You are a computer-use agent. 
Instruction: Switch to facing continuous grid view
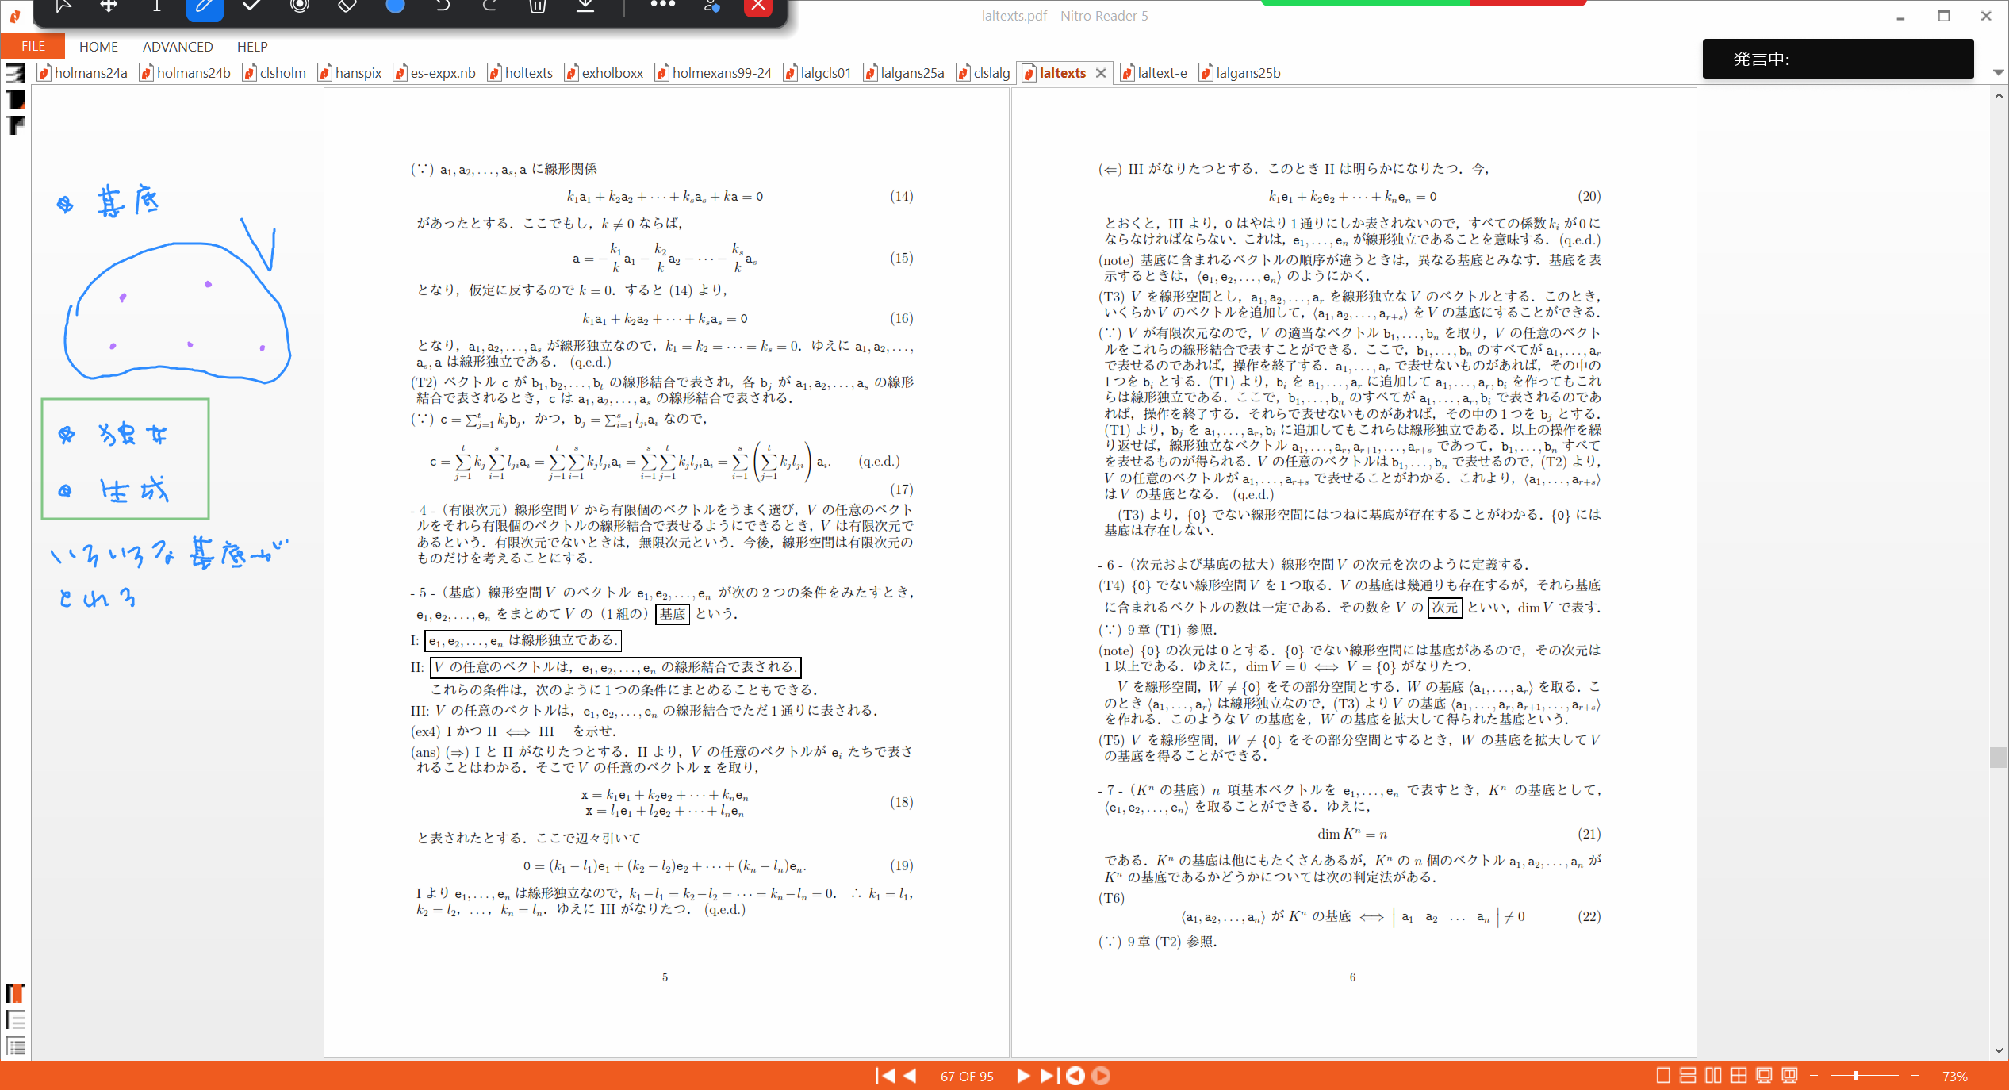click(1739, 1076)
